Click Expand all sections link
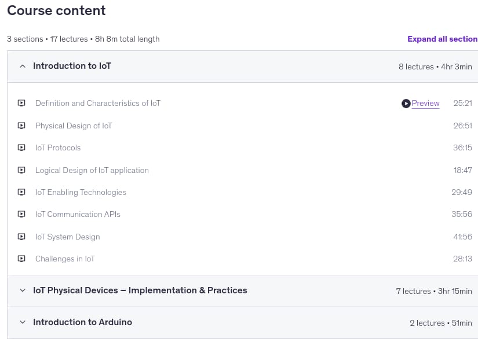This screenshot has width=478, height=339. click(443, 39)
